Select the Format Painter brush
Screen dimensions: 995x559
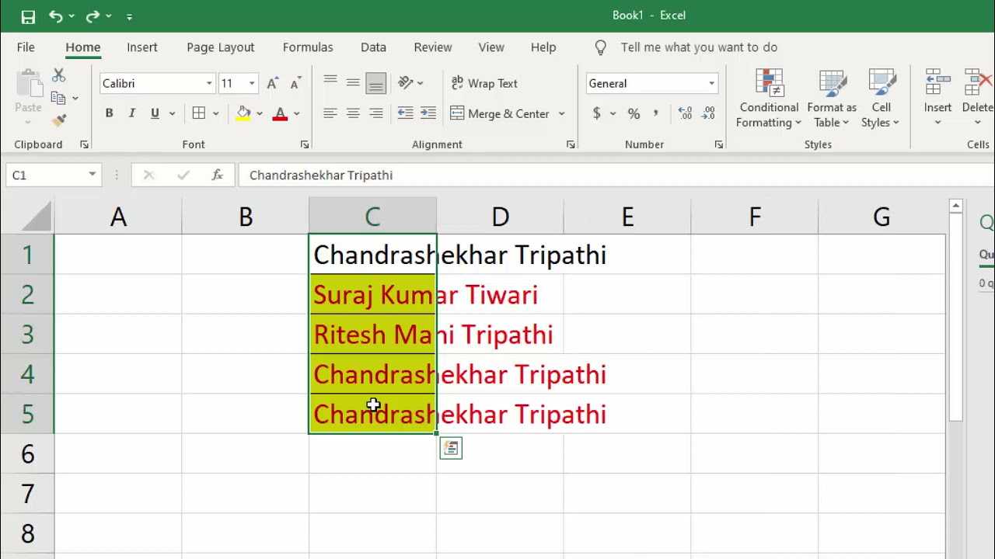coord(58,120)
